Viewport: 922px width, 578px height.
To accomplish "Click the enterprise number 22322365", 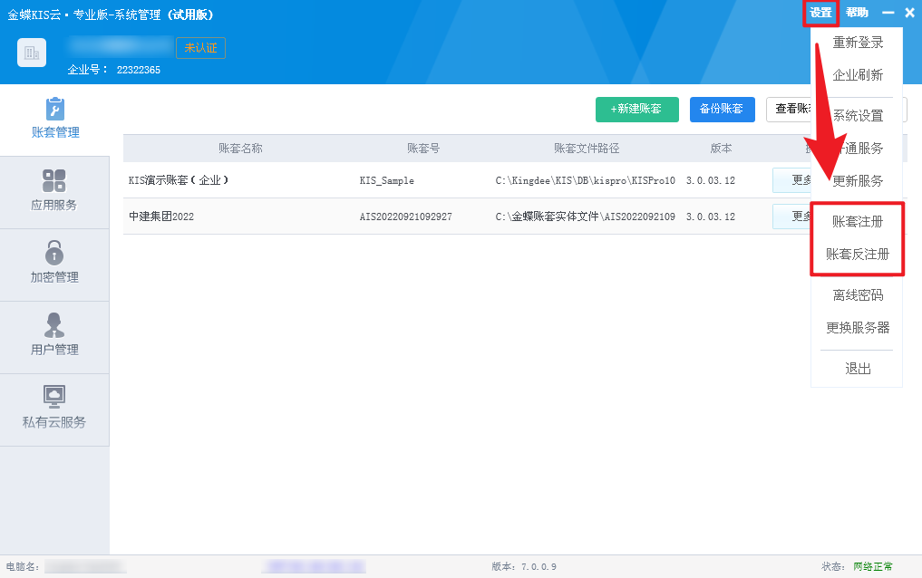I will (x=138, y=70).
